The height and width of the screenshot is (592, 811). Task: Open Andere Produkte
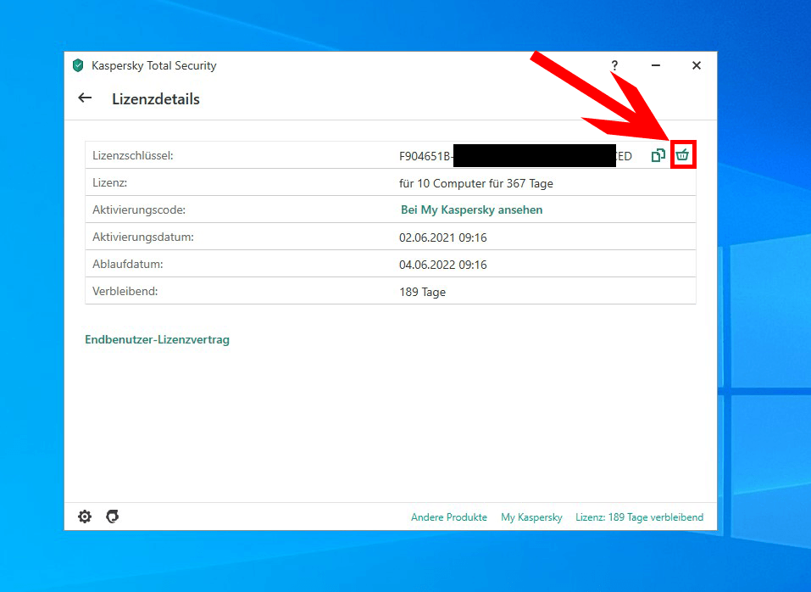pos(449,517)
